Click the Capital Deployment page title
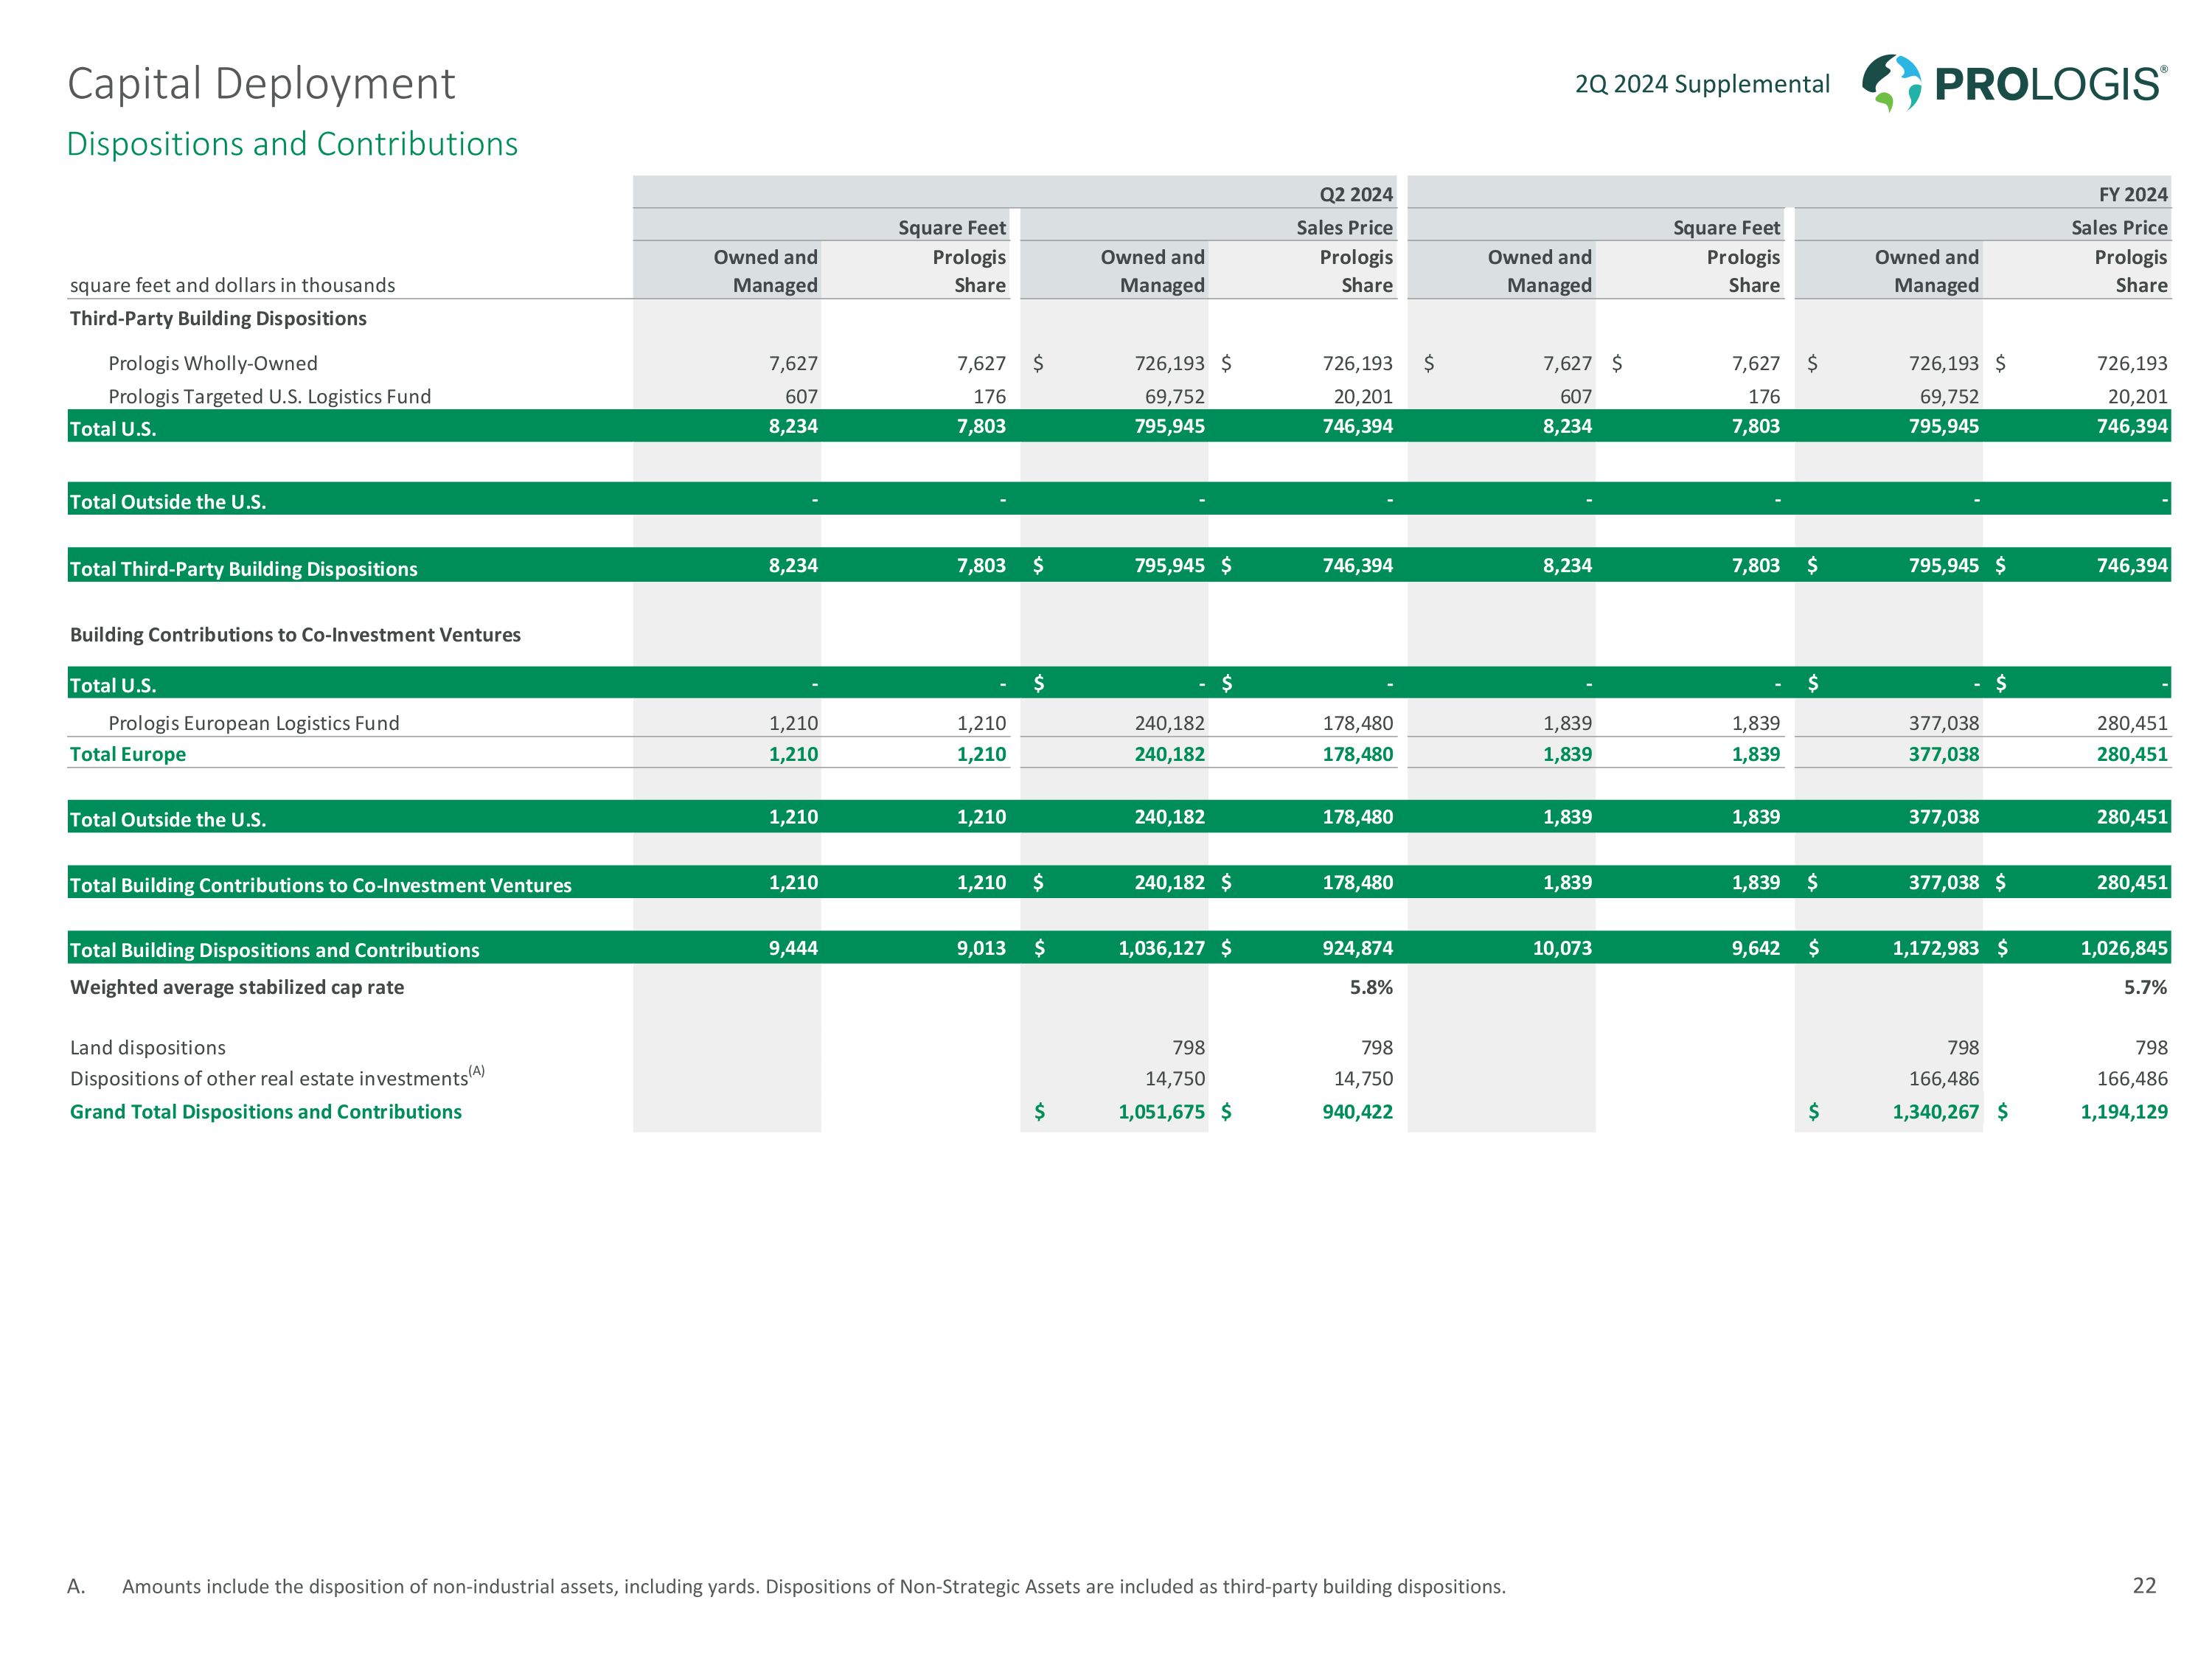Screen dimensions: 2212x1659 click(x=261, y=84)
